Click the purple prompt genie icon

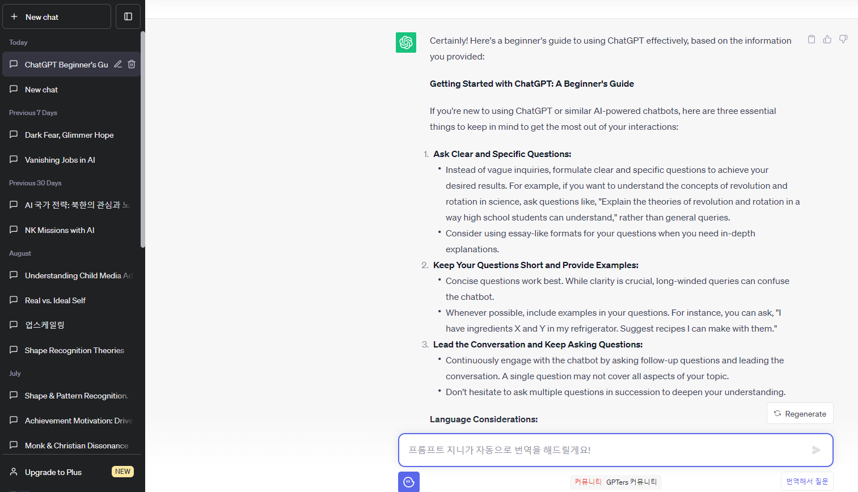click(409, 482)
